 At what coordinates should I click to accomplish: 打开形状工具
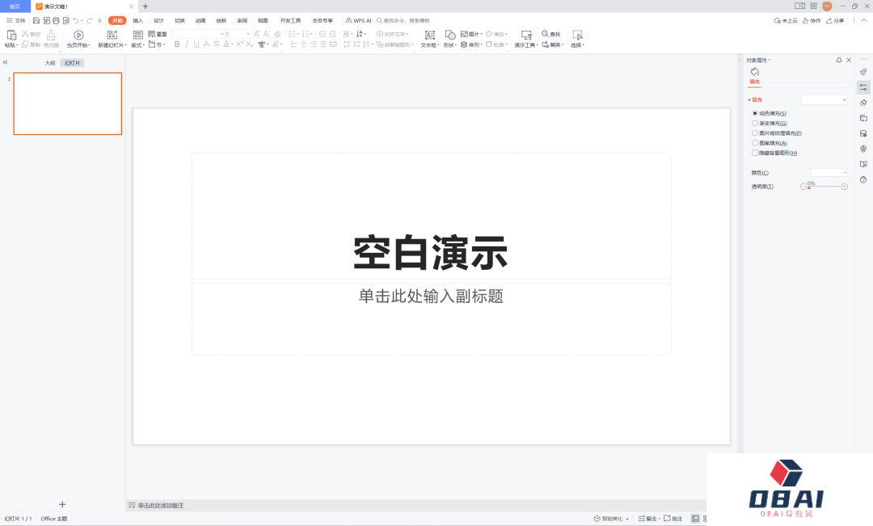(450, 35)
